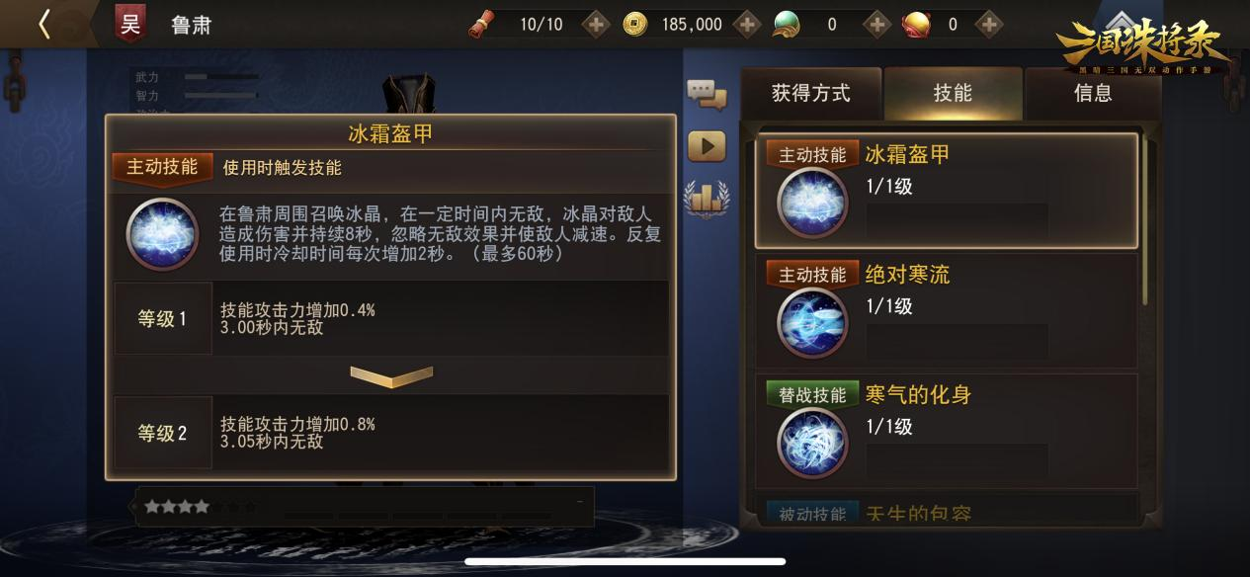1250x577 pixels.
Task: Add gold coins with plus button
Action: pos(748,24)
